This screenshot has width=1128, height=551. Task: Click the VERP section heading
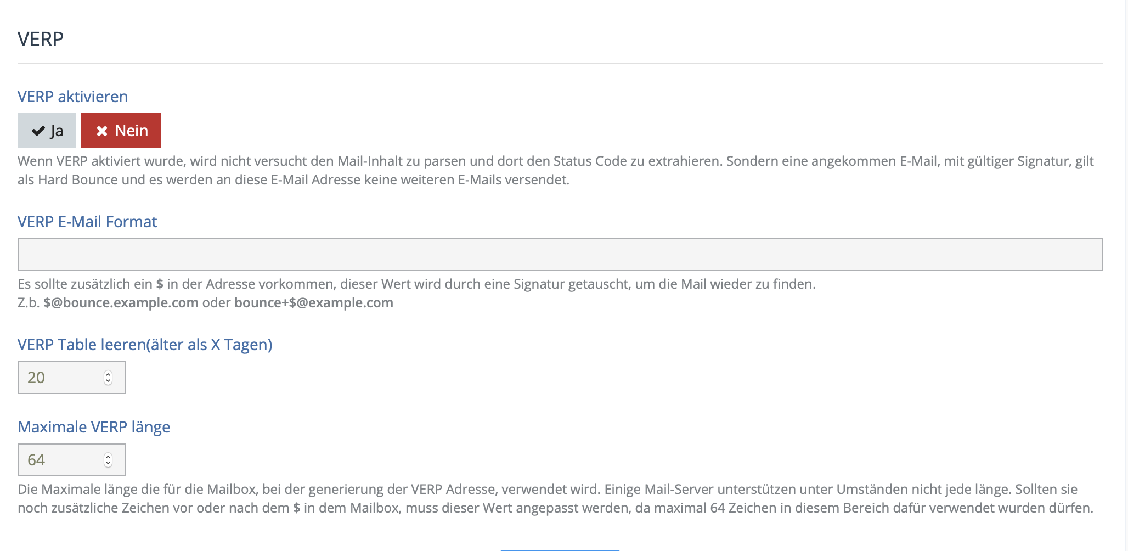[x=41, y=40]
